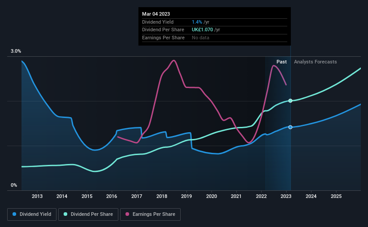The image size is (368, 227).
Task: Toggle the Earnings Per Share legend button
Action: (150, 214)
